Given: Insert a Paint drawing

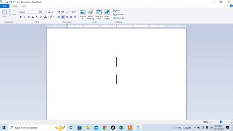Looking at the screenshot, I should [90, 15].
